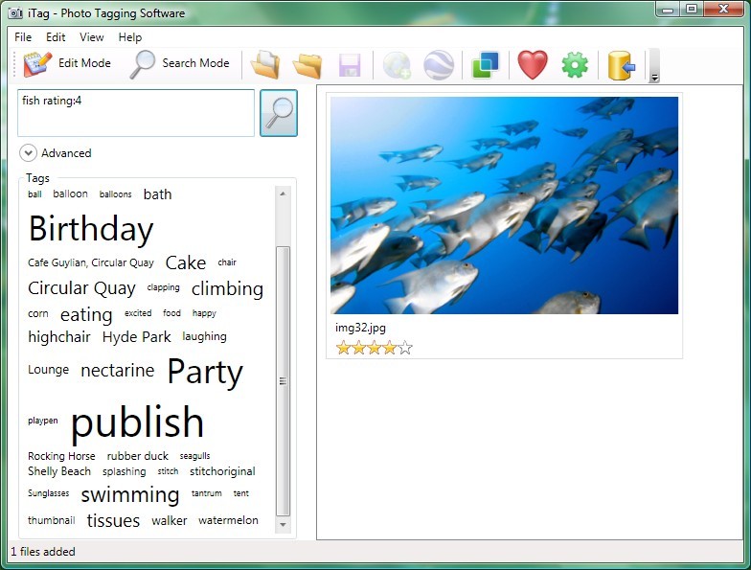Image resolution: width=751 pixels, height=570 pixels.
Task: Select the Circular Quay tag
Action: (82, 288)
